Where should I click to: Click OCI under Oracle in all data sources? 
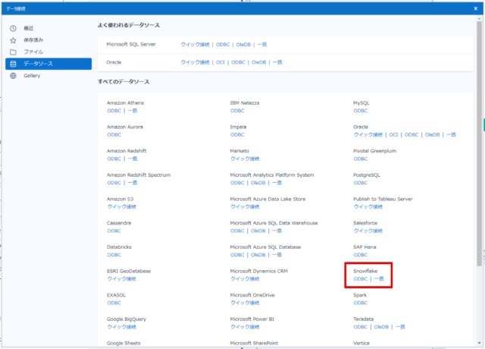click(393, 135)
